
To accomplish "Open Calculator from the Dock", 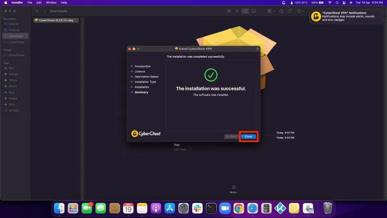I will point(266,208).
